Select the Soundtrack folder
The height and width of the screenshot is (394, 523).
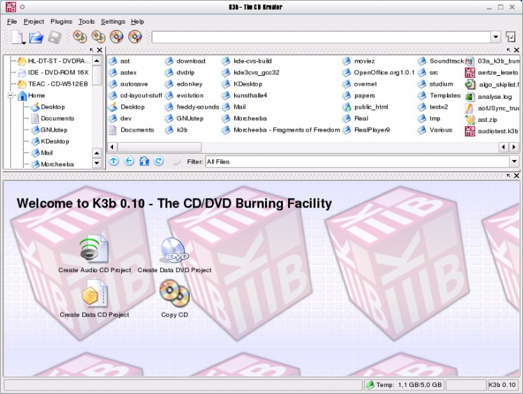(x=440, y=61)
